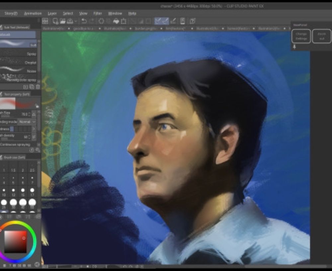Screen dimensions: 332x271
Task: Adjust the Hardness indicator slider
Action: (20, 129)
